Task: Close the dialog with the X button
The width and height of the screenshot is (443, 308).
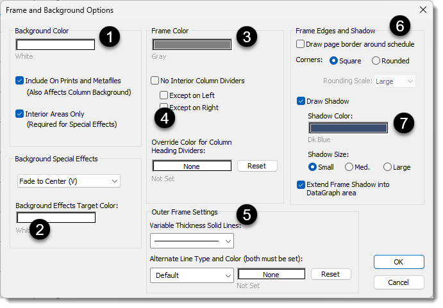Action: point(422,10)
